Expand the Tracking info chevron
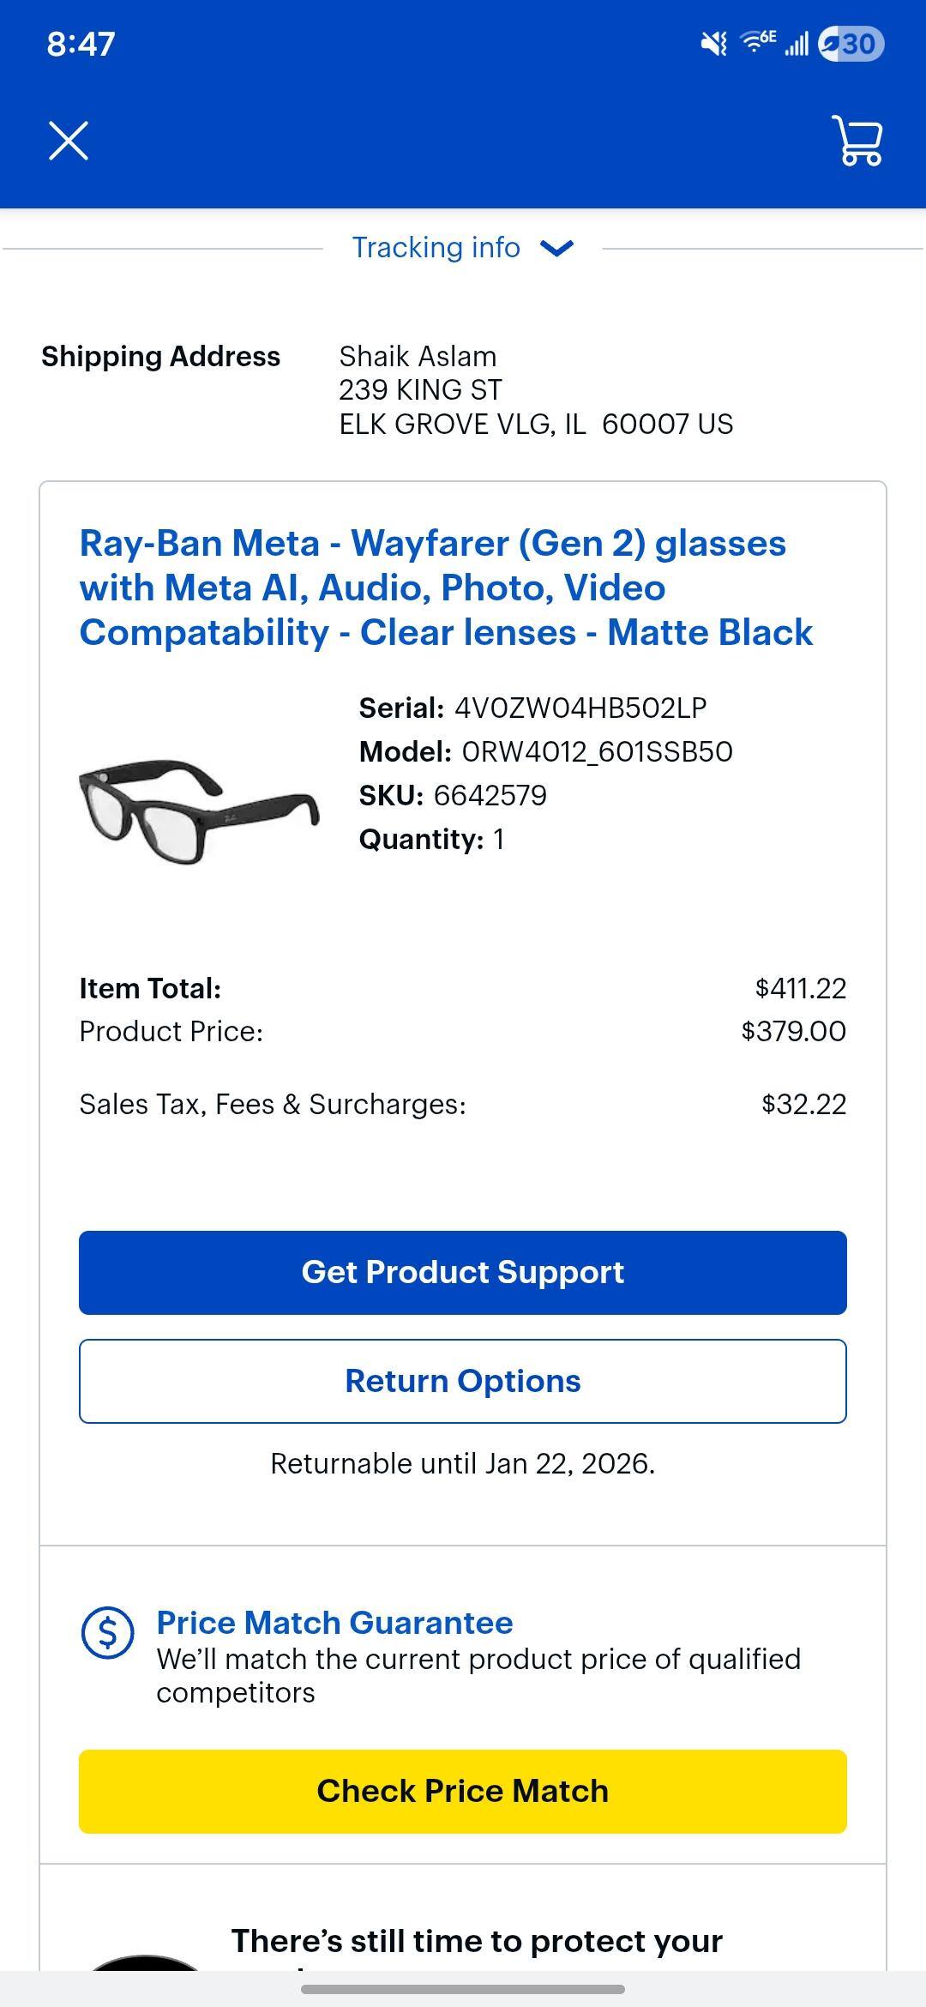The height and width of the screenshot is (2007, 926). coord(557,249)
